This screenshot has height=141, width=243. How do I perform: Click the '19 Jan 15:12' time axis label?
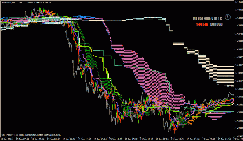click(x=131, y=139)
